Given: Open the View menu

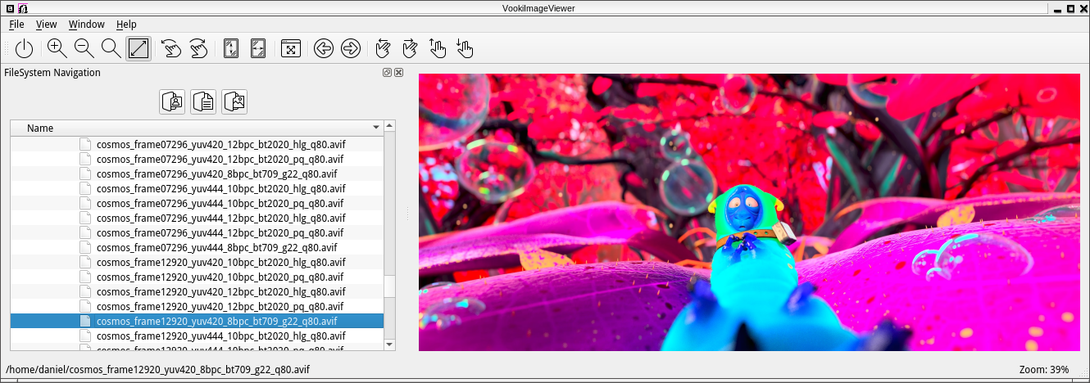Looking at the screenshot, I should coord(47,25).
